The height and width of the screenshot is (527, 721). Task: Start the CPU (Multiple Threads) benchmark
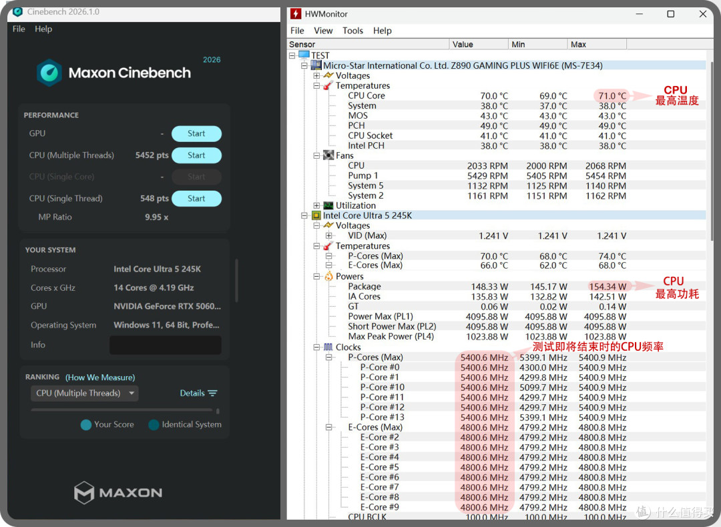click(196, 155)
